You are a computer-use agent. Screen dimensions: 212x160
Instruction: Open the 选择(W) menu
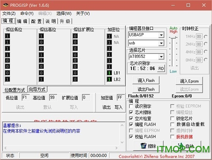pyautogui.click(x=64, y=14)
